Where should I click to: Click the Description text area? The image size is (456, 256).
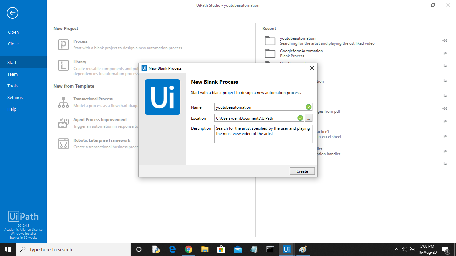point(263,134)
